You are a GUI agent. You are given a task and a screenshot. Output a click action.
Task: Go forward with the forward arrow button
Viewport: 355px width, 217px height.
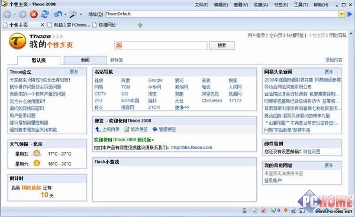(22, 14)
